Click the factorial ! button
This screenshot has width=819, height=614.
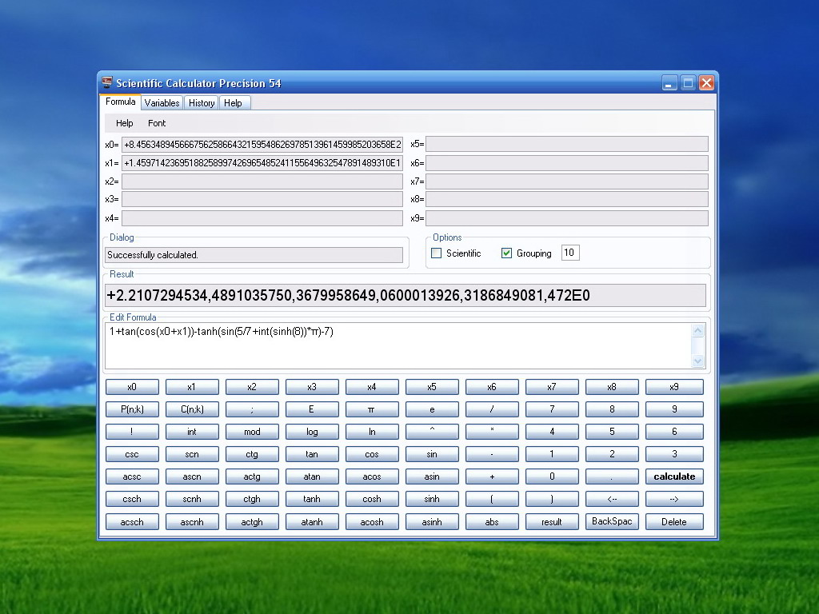click(132, 432)
